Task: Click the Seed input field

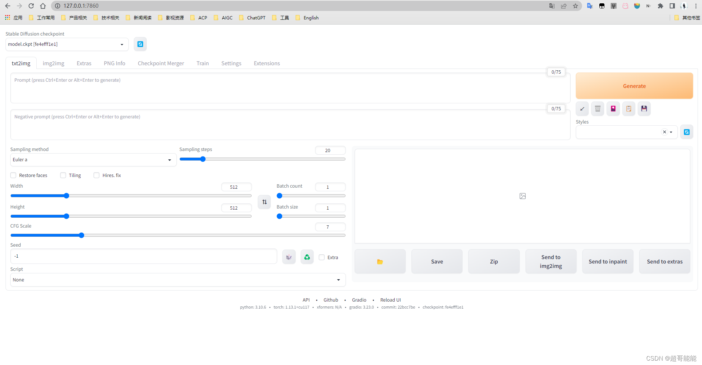Action: 143,256
